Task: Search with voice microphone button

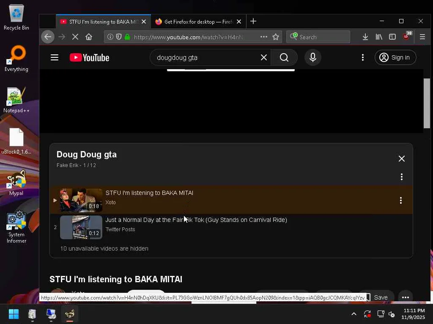Action: 312,57
